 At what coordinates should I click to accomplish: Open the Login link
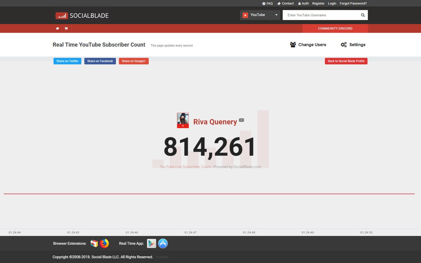click(332, 4)
